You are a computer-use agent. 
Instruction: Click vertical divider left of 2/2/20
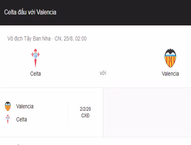(68, 113)
